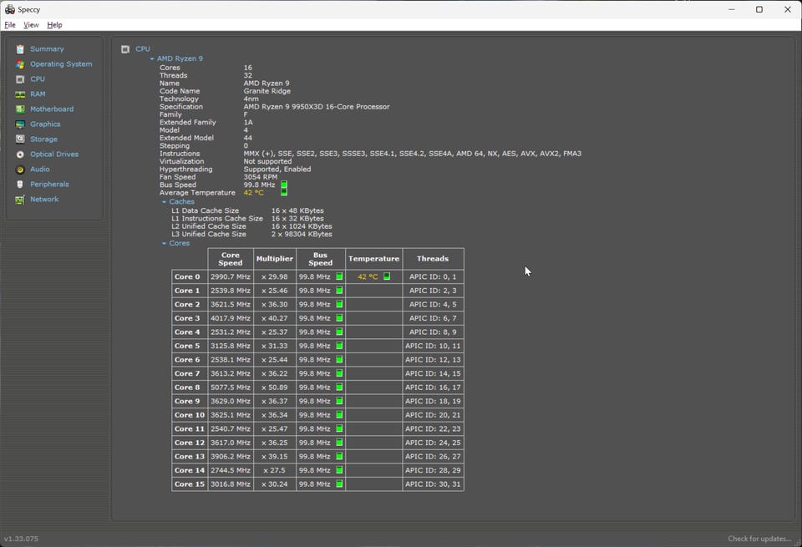Open the View menu
The image size is (802, 547).
[31, 25]
